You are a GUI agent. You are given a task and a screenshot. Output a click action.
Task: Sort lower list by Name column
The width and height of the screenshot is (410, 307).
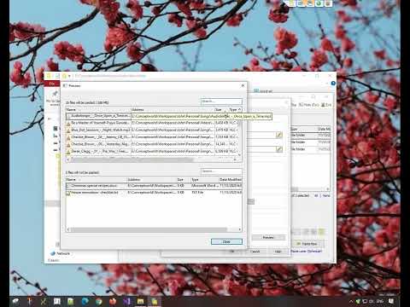pyautogui.click(x=96, y=180)
